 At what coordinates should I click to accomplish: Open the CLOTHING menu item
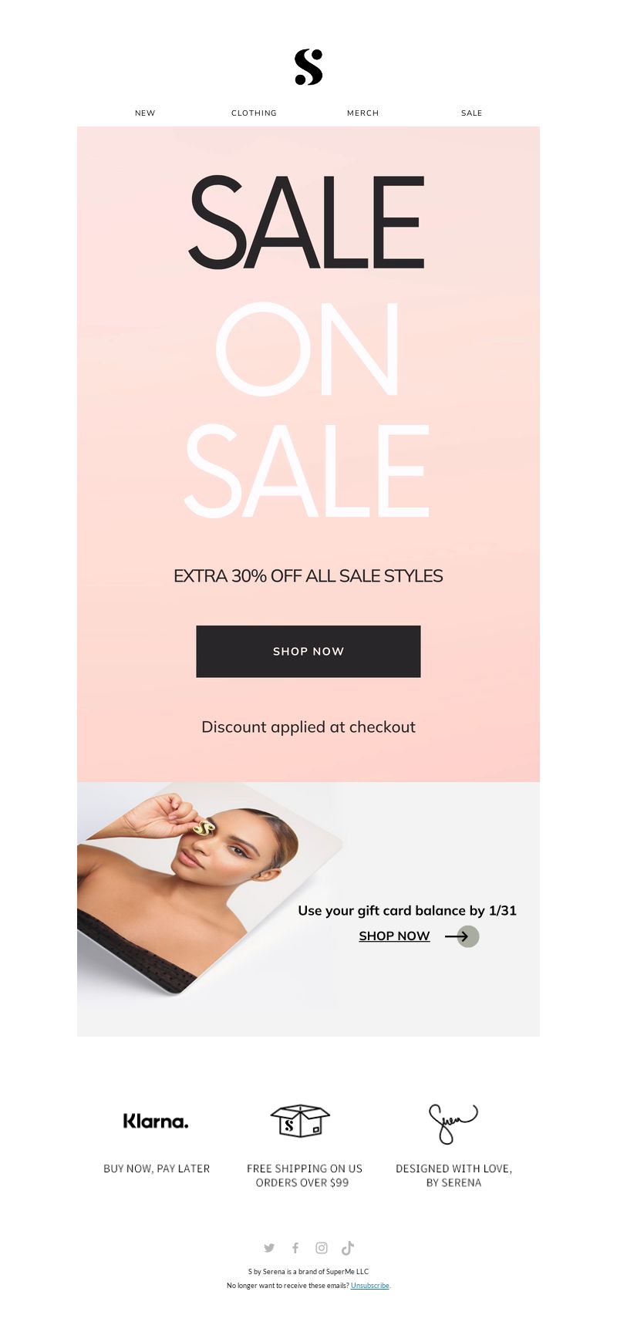(x=254, y=113)
